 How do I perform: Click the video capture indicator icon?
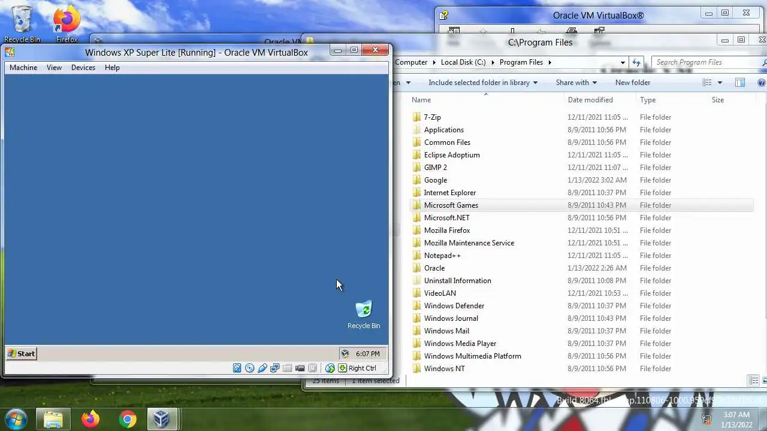[300, 368]
